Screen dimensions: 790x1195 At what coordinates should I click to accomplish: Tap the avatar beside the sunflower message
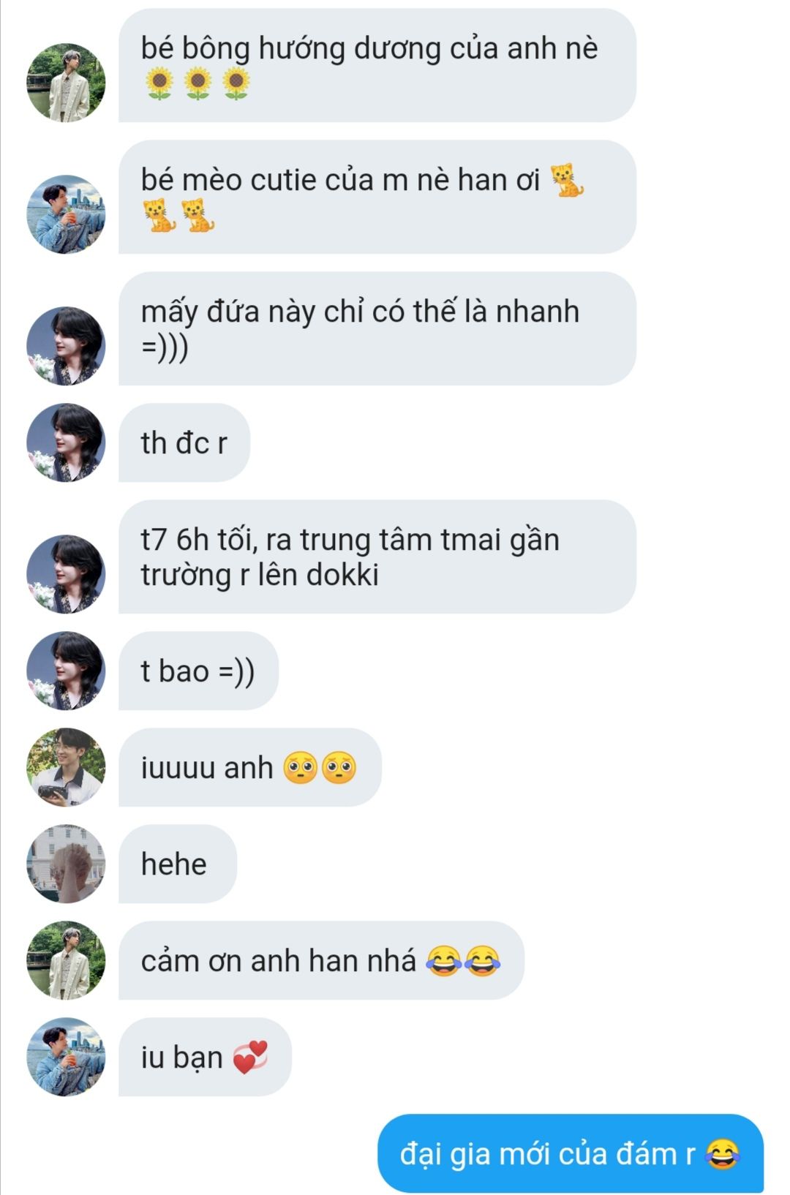point(66,83)
